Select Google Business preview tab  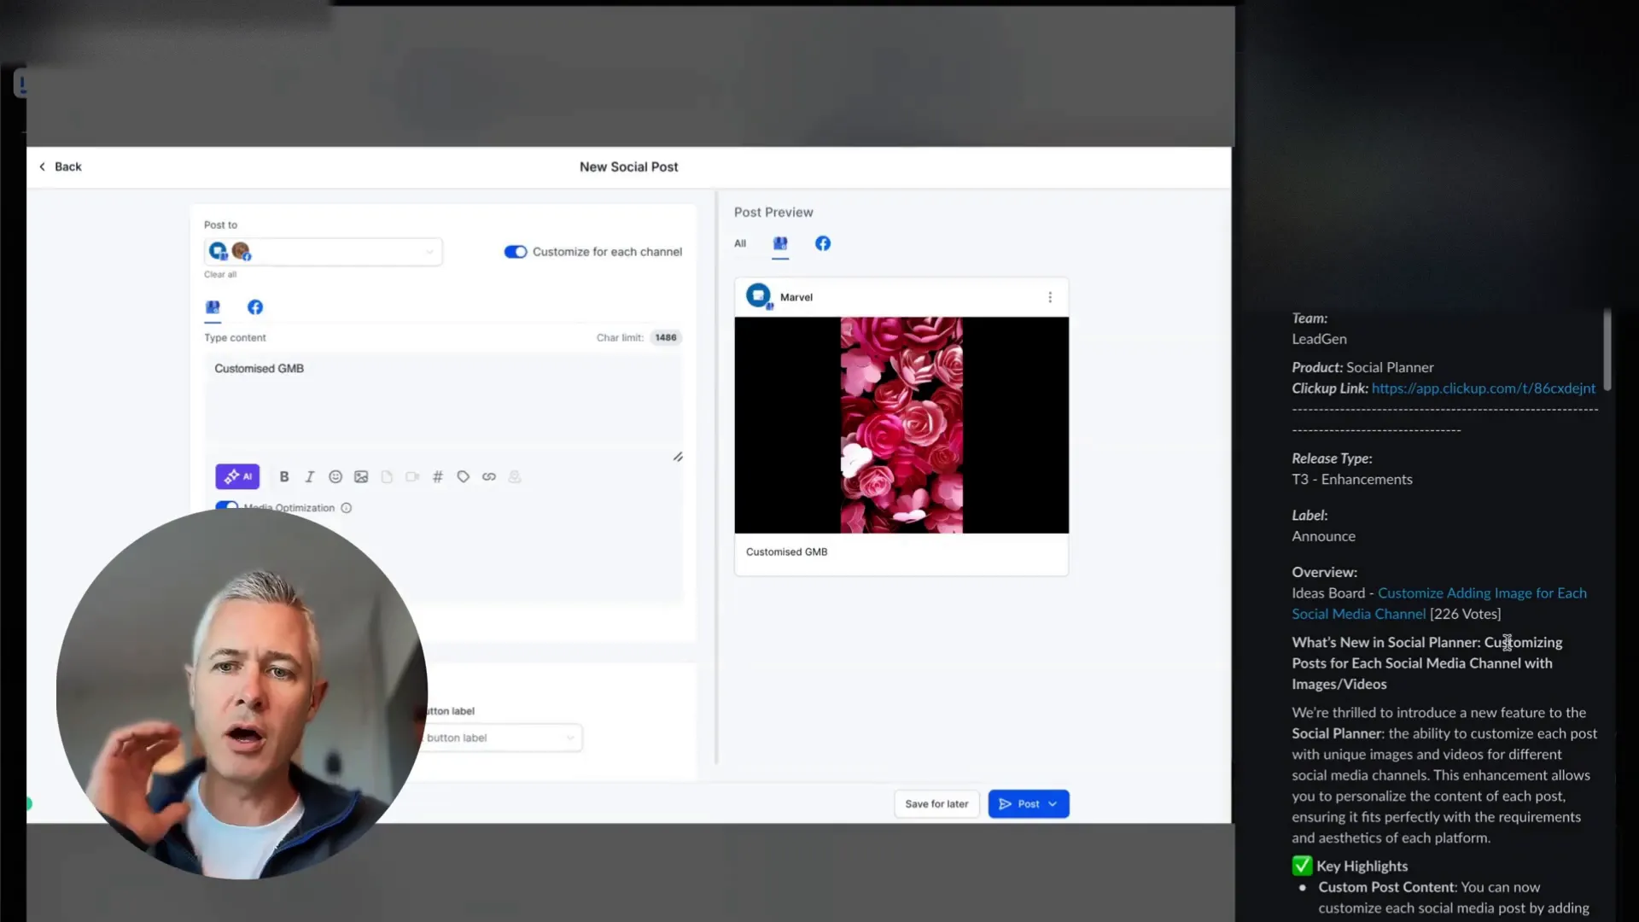point(780,244)
